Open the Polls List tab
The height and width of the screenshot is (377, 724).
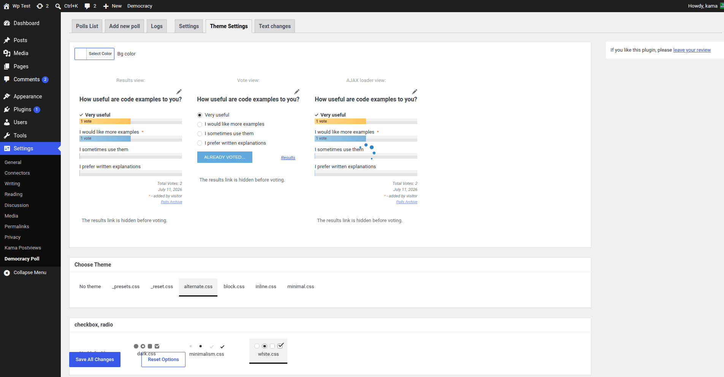pyautogui.click(x=87, y=26)
